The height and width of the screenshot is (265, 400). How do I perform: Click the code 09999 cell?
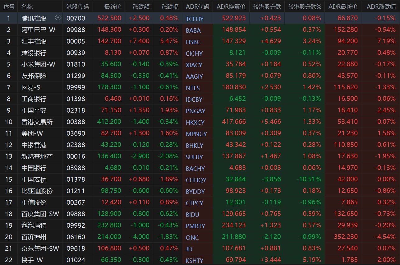coord(76,87)
